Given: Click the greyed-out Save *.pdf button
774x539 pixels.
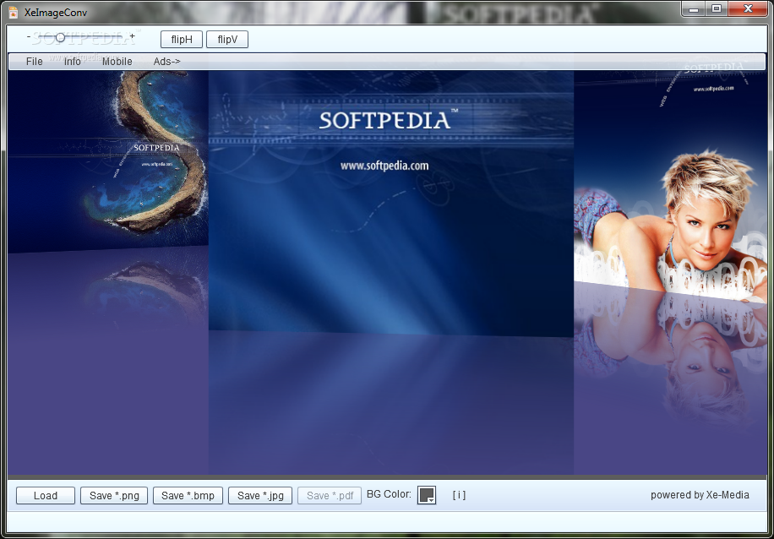Looking at the screenshot, I should 330,496.
